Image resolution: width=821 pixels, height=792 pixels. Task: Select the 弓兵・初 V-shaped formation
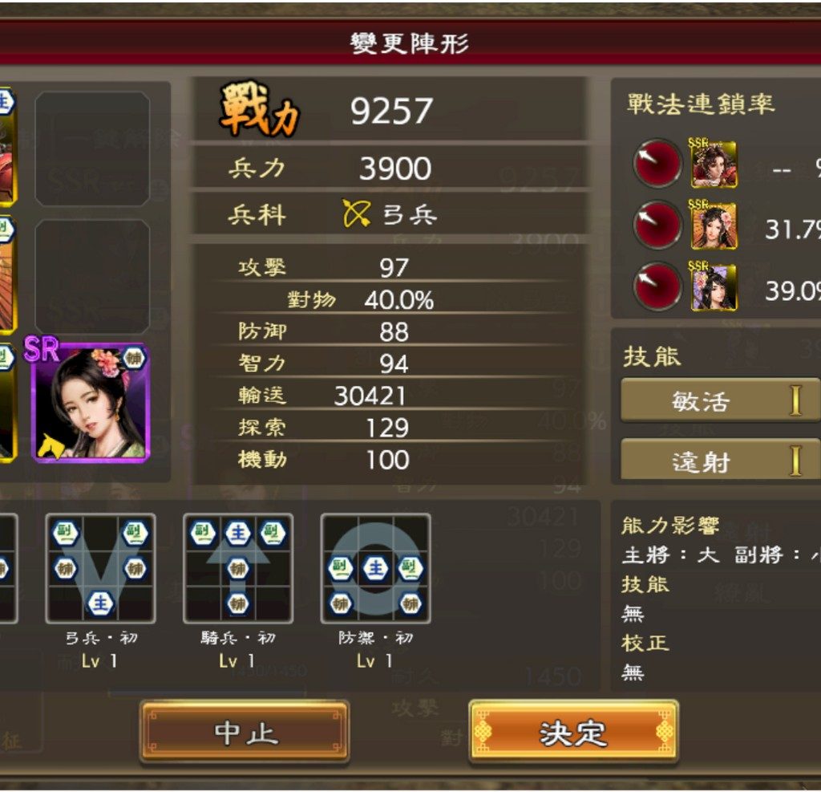click(100, 569)
